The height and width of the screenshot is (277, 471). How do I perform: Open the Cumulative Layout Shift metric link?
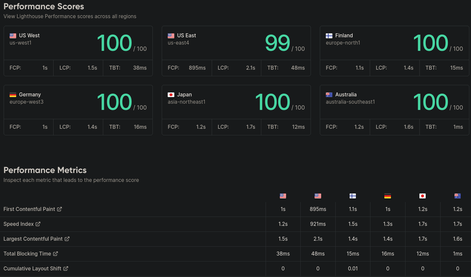(32, 268)
